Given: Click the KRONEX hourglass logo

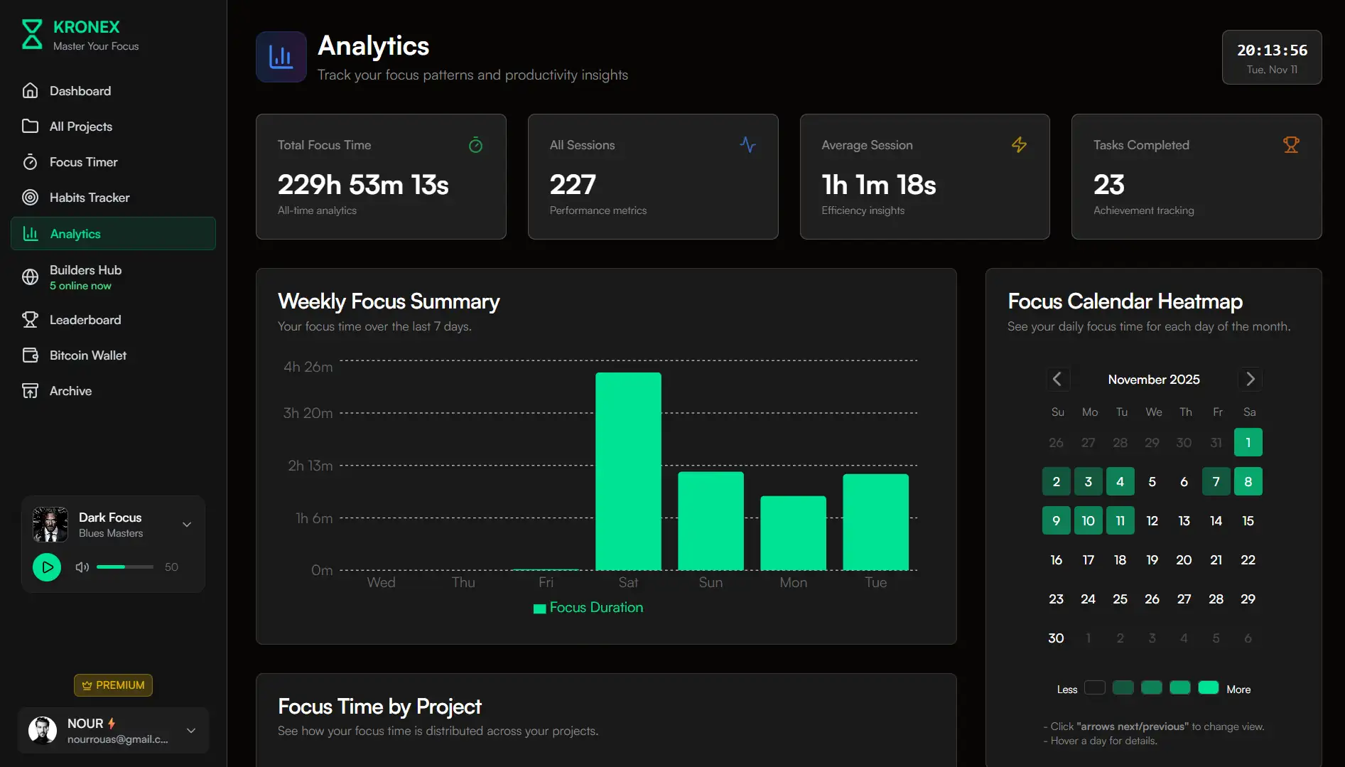Looking at the screenshot, I should [x=32, y=33].
